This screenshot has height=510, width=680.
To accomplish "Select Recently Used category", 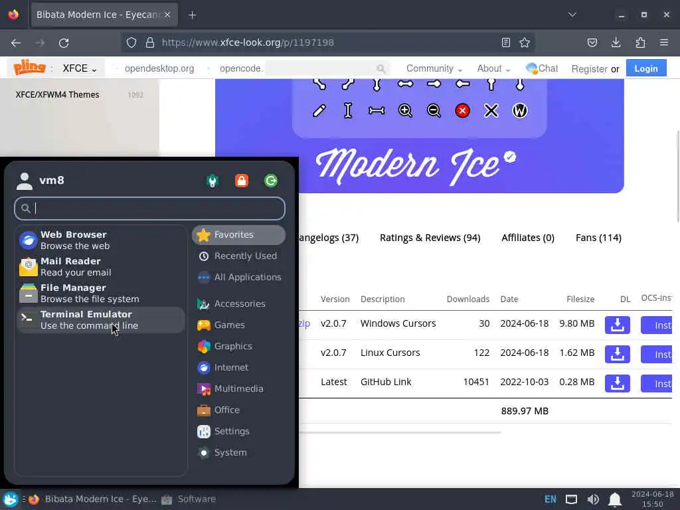I will pos(238,256).
